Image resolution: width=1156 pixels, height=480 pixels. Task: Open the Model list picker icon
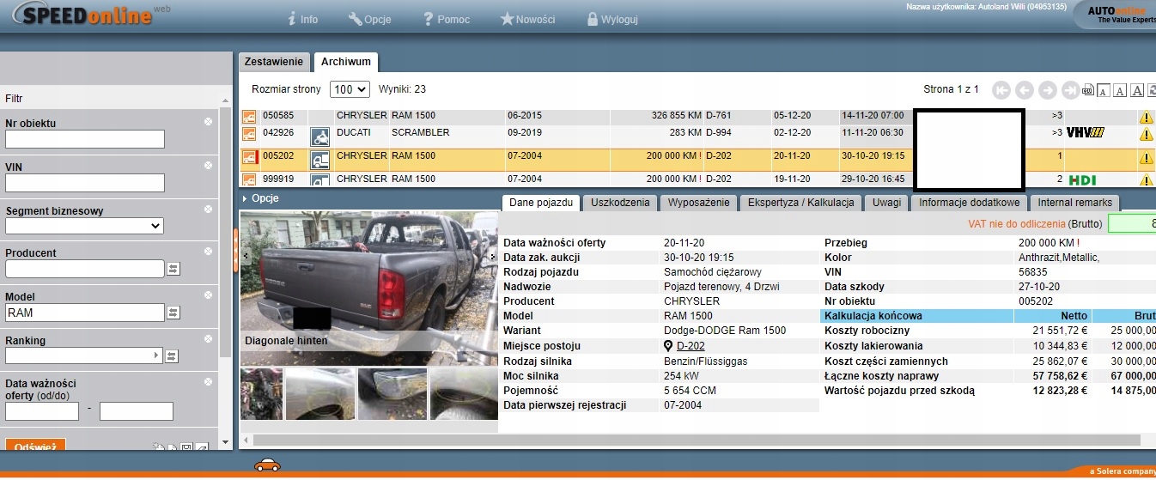tap(173, 313)
